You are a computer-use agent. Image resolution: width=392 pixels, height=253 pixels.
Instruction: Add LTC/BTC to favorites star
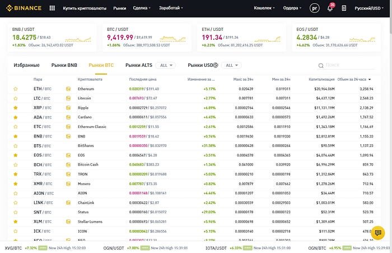click(16, 98)
